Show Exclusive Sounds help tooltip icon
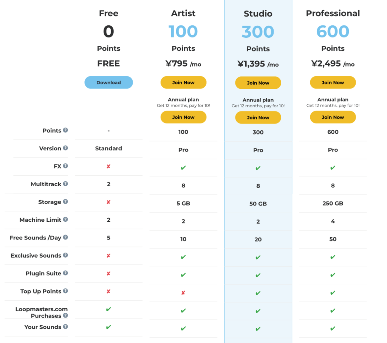387x343 pixels. click(65, 255)
